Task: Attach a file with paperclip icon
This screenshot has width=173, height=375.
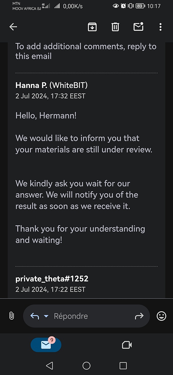Action: (x=12, y=316)
